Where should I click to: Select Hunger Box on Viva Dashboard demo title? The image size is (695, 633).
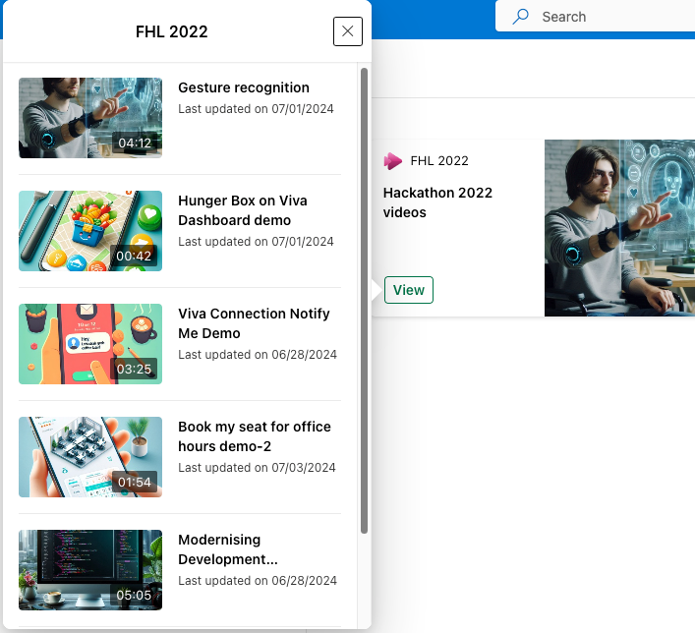(243, 210)
